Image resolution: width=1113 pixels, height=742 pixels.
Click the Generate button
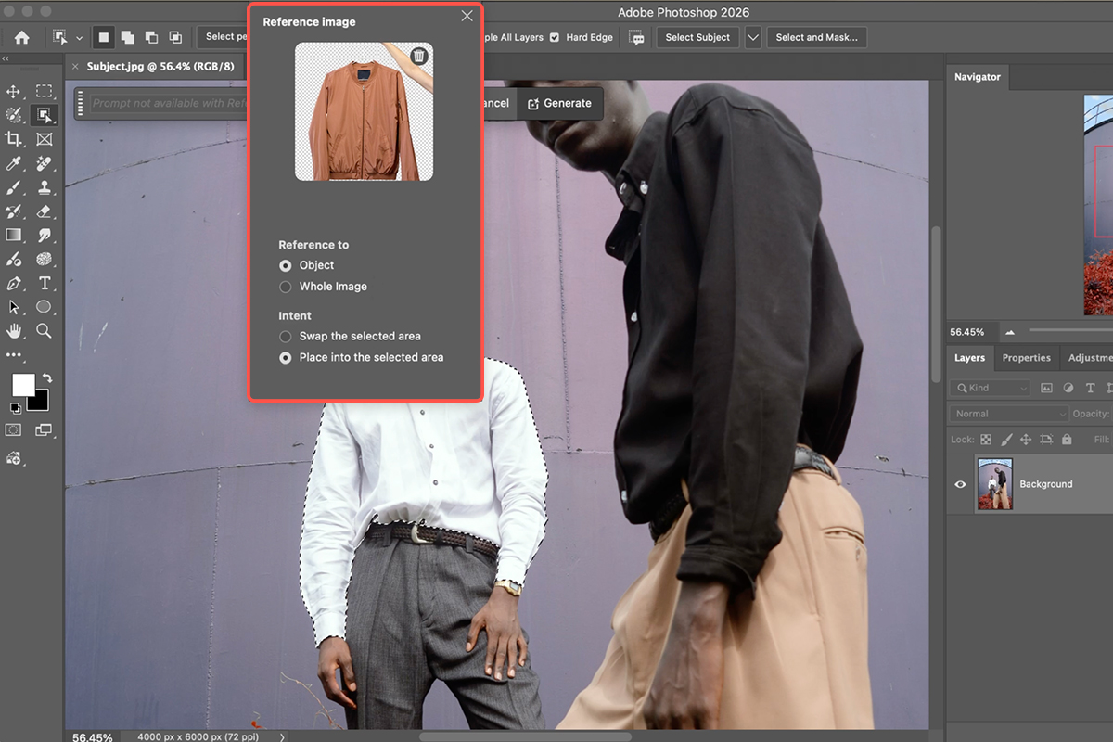point(559,103)
